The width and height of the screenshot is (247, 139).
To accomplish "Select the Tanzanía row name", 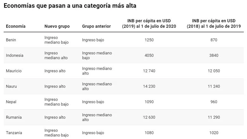I will pos(14,133).
